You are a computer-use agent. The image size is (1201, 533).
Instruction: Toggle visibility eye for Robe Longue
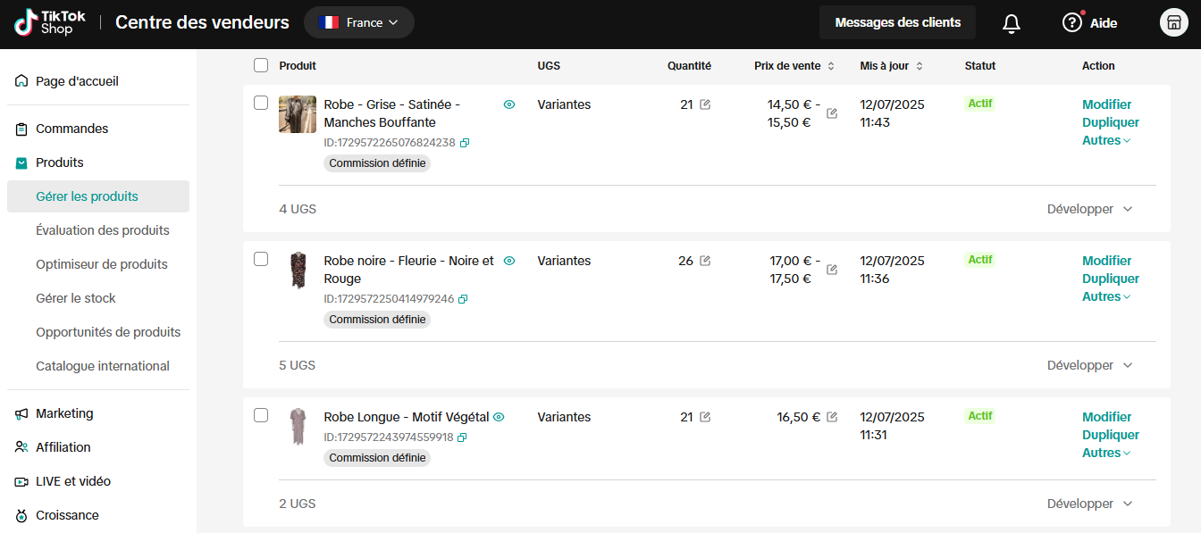click(x=500, y=417)
